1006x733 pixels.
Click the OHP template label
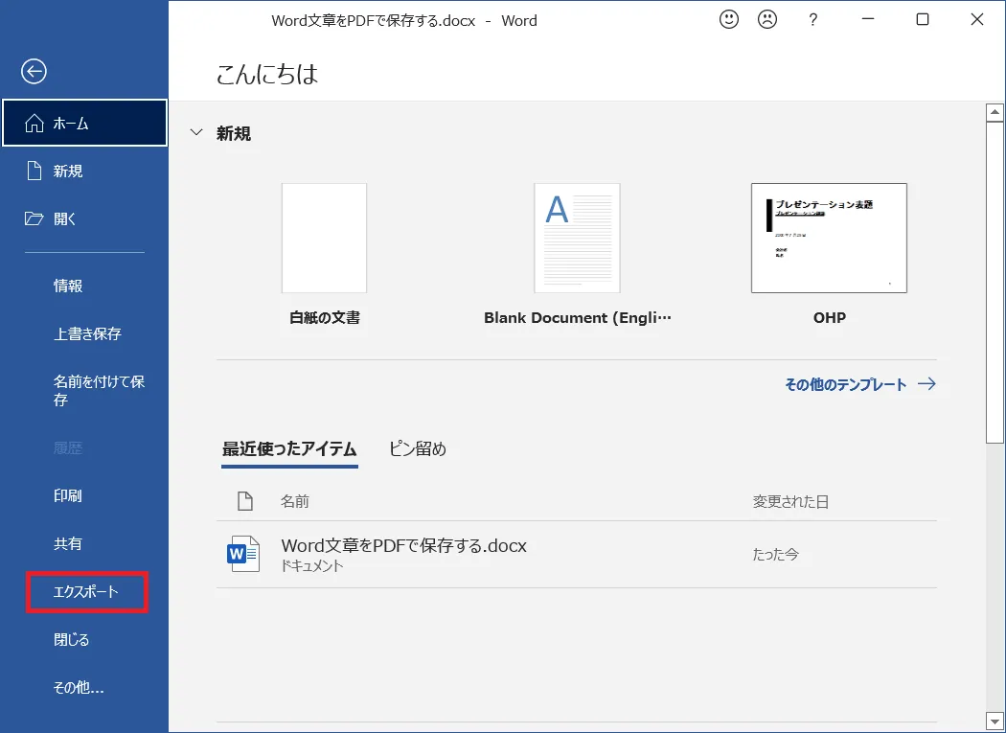tap(830, 318)
